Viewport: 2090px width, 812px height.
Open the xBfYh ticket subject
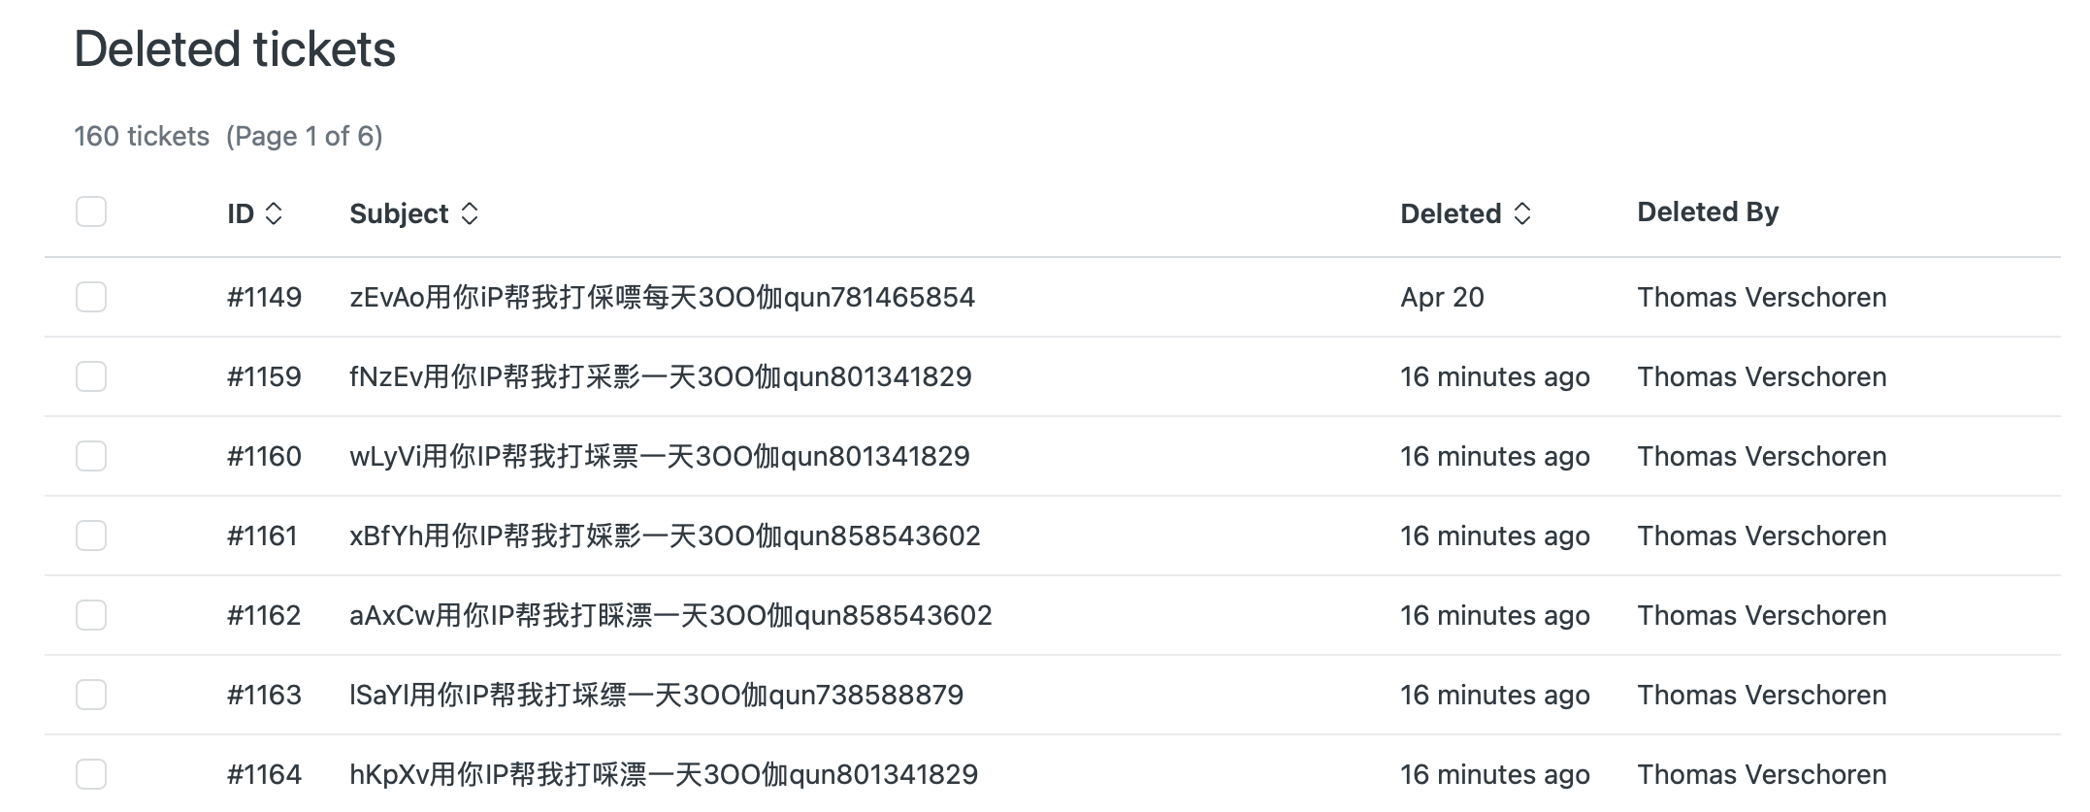click(665, 536)
